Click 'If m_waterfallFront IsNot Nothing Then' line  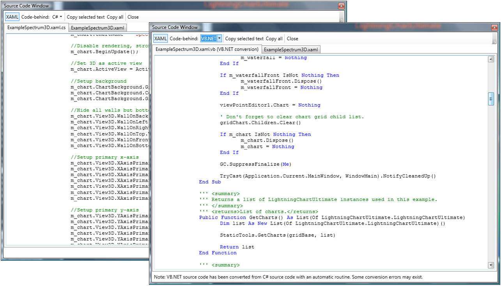click(x=280, y=75)
